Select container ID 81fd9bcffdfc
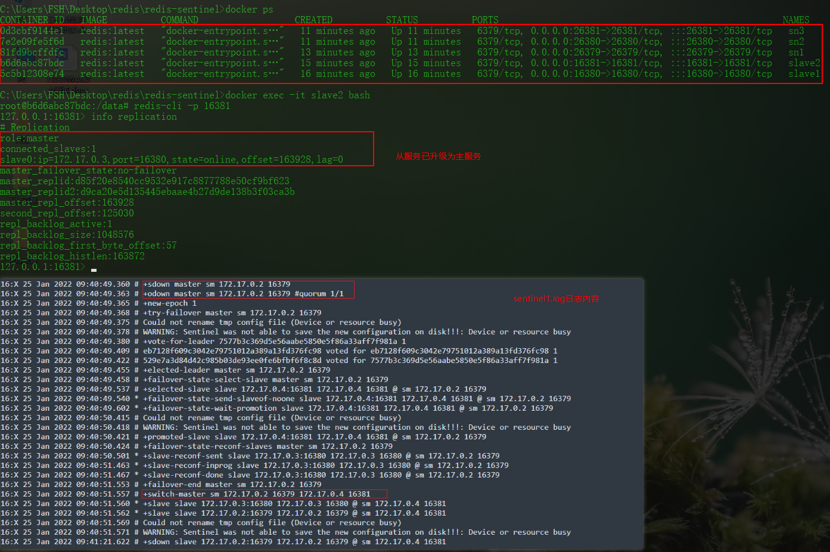Image resolution: width=830 pixels, height=552 pixels. (32, 52)
